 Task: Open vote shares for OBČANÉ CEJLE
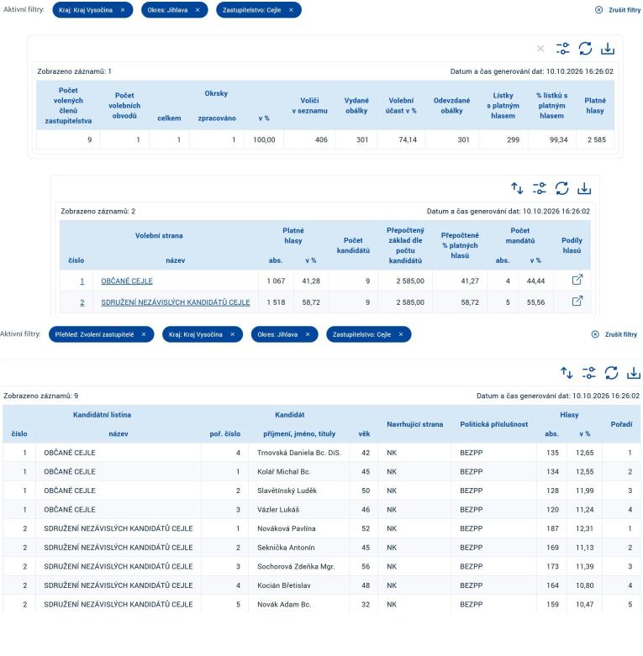(x=577, y=280)
